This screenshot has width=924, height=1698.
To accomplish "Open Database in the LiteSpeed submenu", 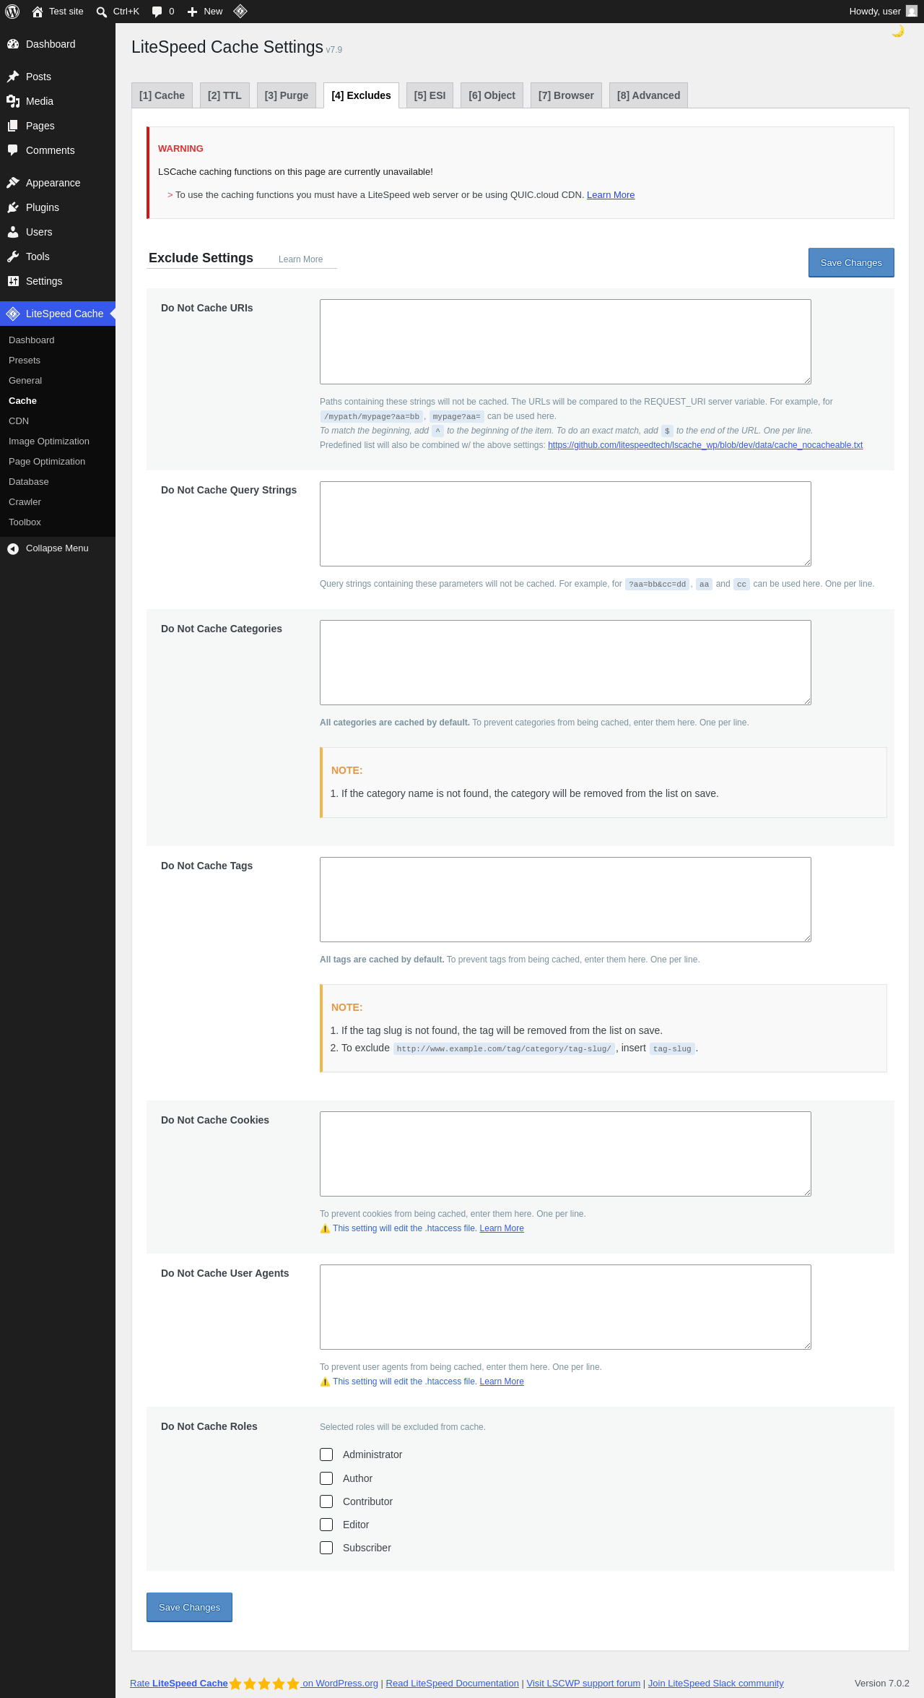I will tap(29, 482).
